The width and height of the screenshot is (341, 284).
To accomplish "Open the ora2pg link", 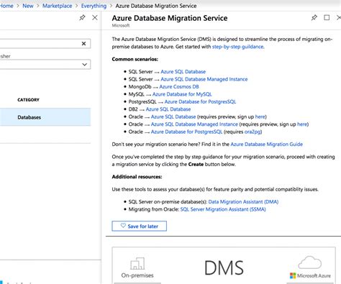I will pyautogui.click(x=253, y=132).
